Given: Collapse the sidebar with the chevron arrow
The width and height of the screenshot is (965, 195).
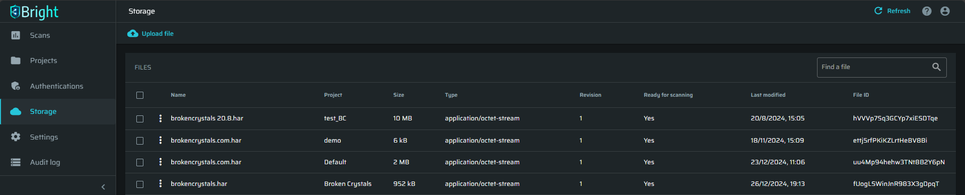Looking at the screenshot, I should click(104, 187).
